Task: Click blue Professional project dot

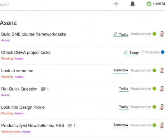Action: point(163,52)
